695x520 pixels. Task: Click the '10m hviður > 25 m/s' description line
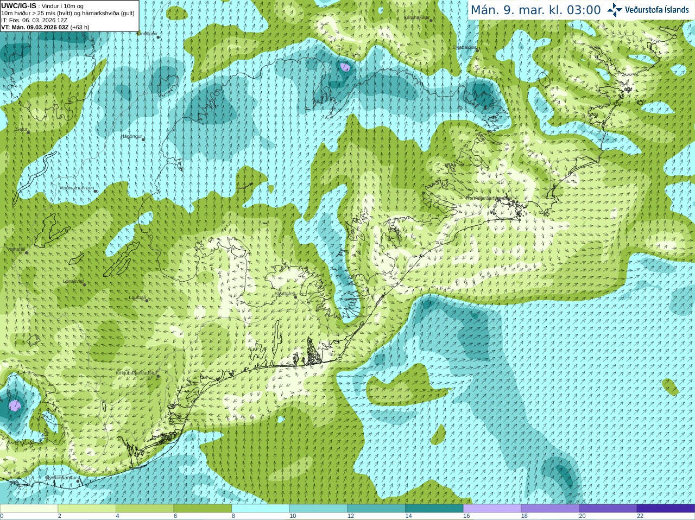(x=68, y=13)
